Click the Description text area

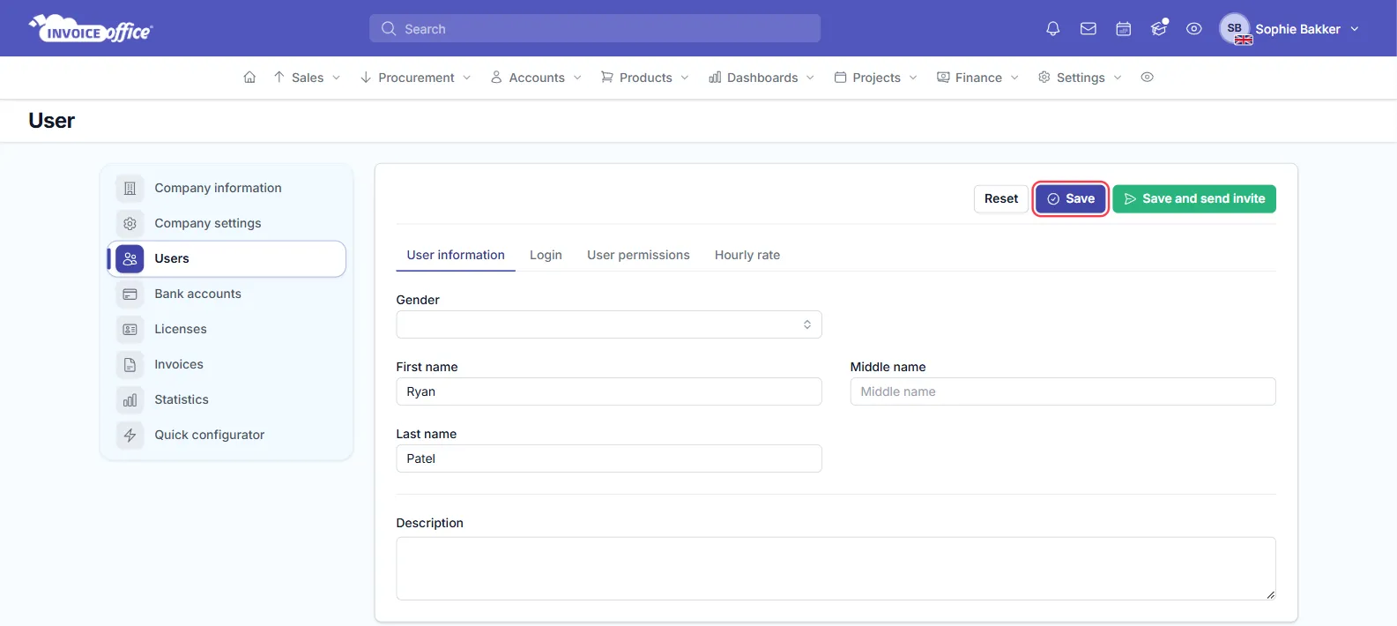[x=836, y=569]
